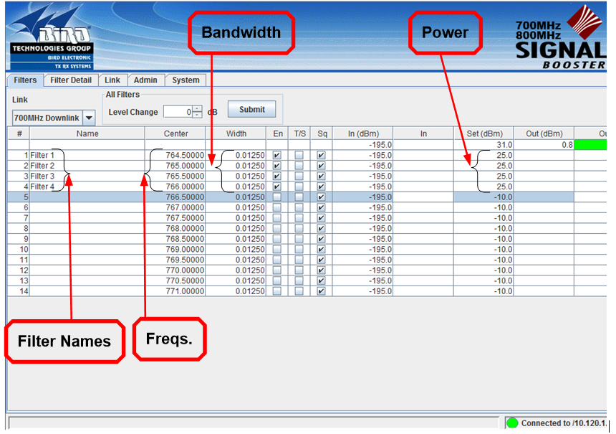Screen dimensions: 616x434
Task: Click the Center column header
Action: 175,133
